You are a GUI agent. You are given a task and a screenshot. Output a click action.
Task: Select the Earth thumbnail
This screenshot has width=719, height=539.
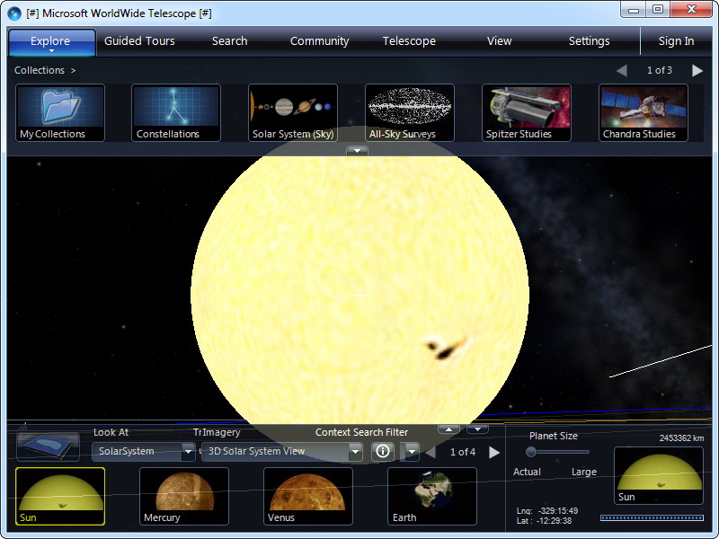[432, 497]
